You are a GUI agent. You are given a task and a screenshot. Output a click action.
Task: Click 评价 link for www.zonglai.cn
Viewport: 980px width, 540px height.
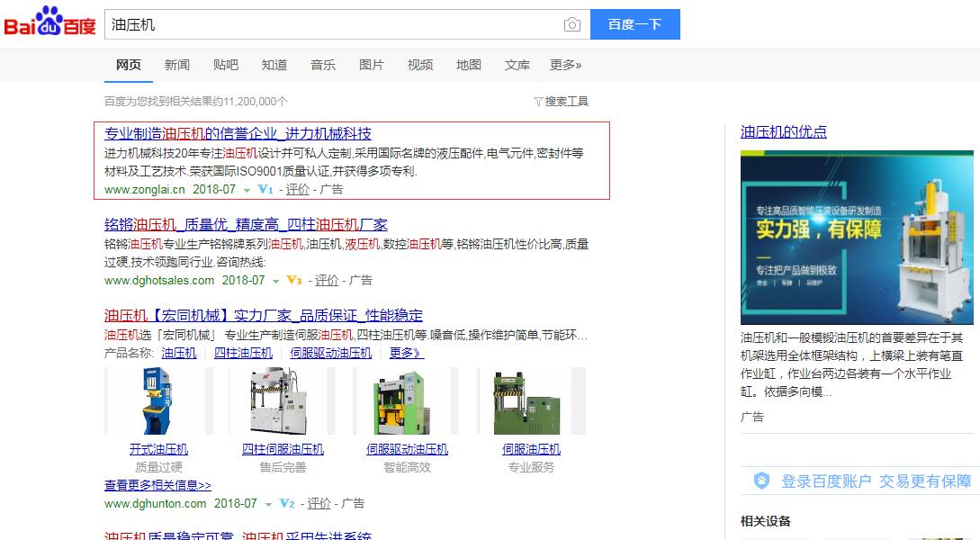(298, 189)
